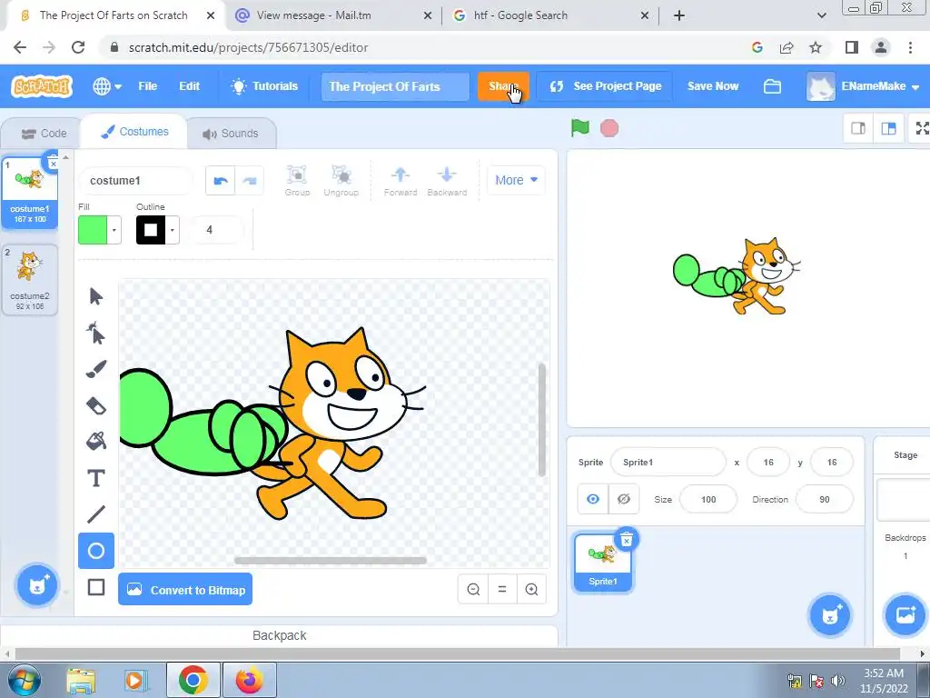The height and width of the screenshot is (698, 930).
Task: Click the red stop button
Action: 609,128
